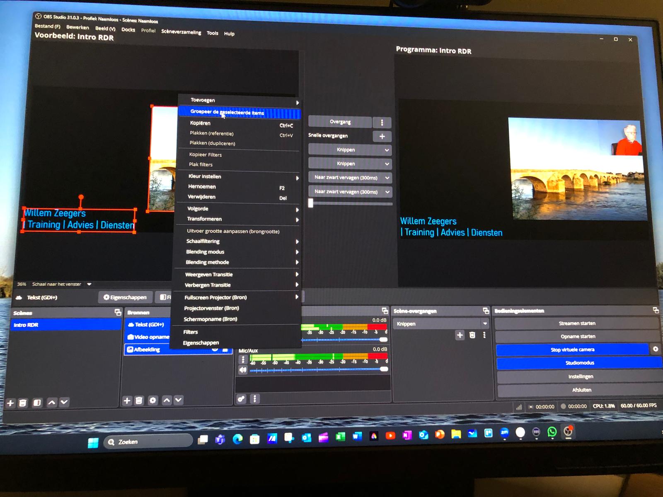Click the Mic/Aux volume slider handle

[384, 369]
